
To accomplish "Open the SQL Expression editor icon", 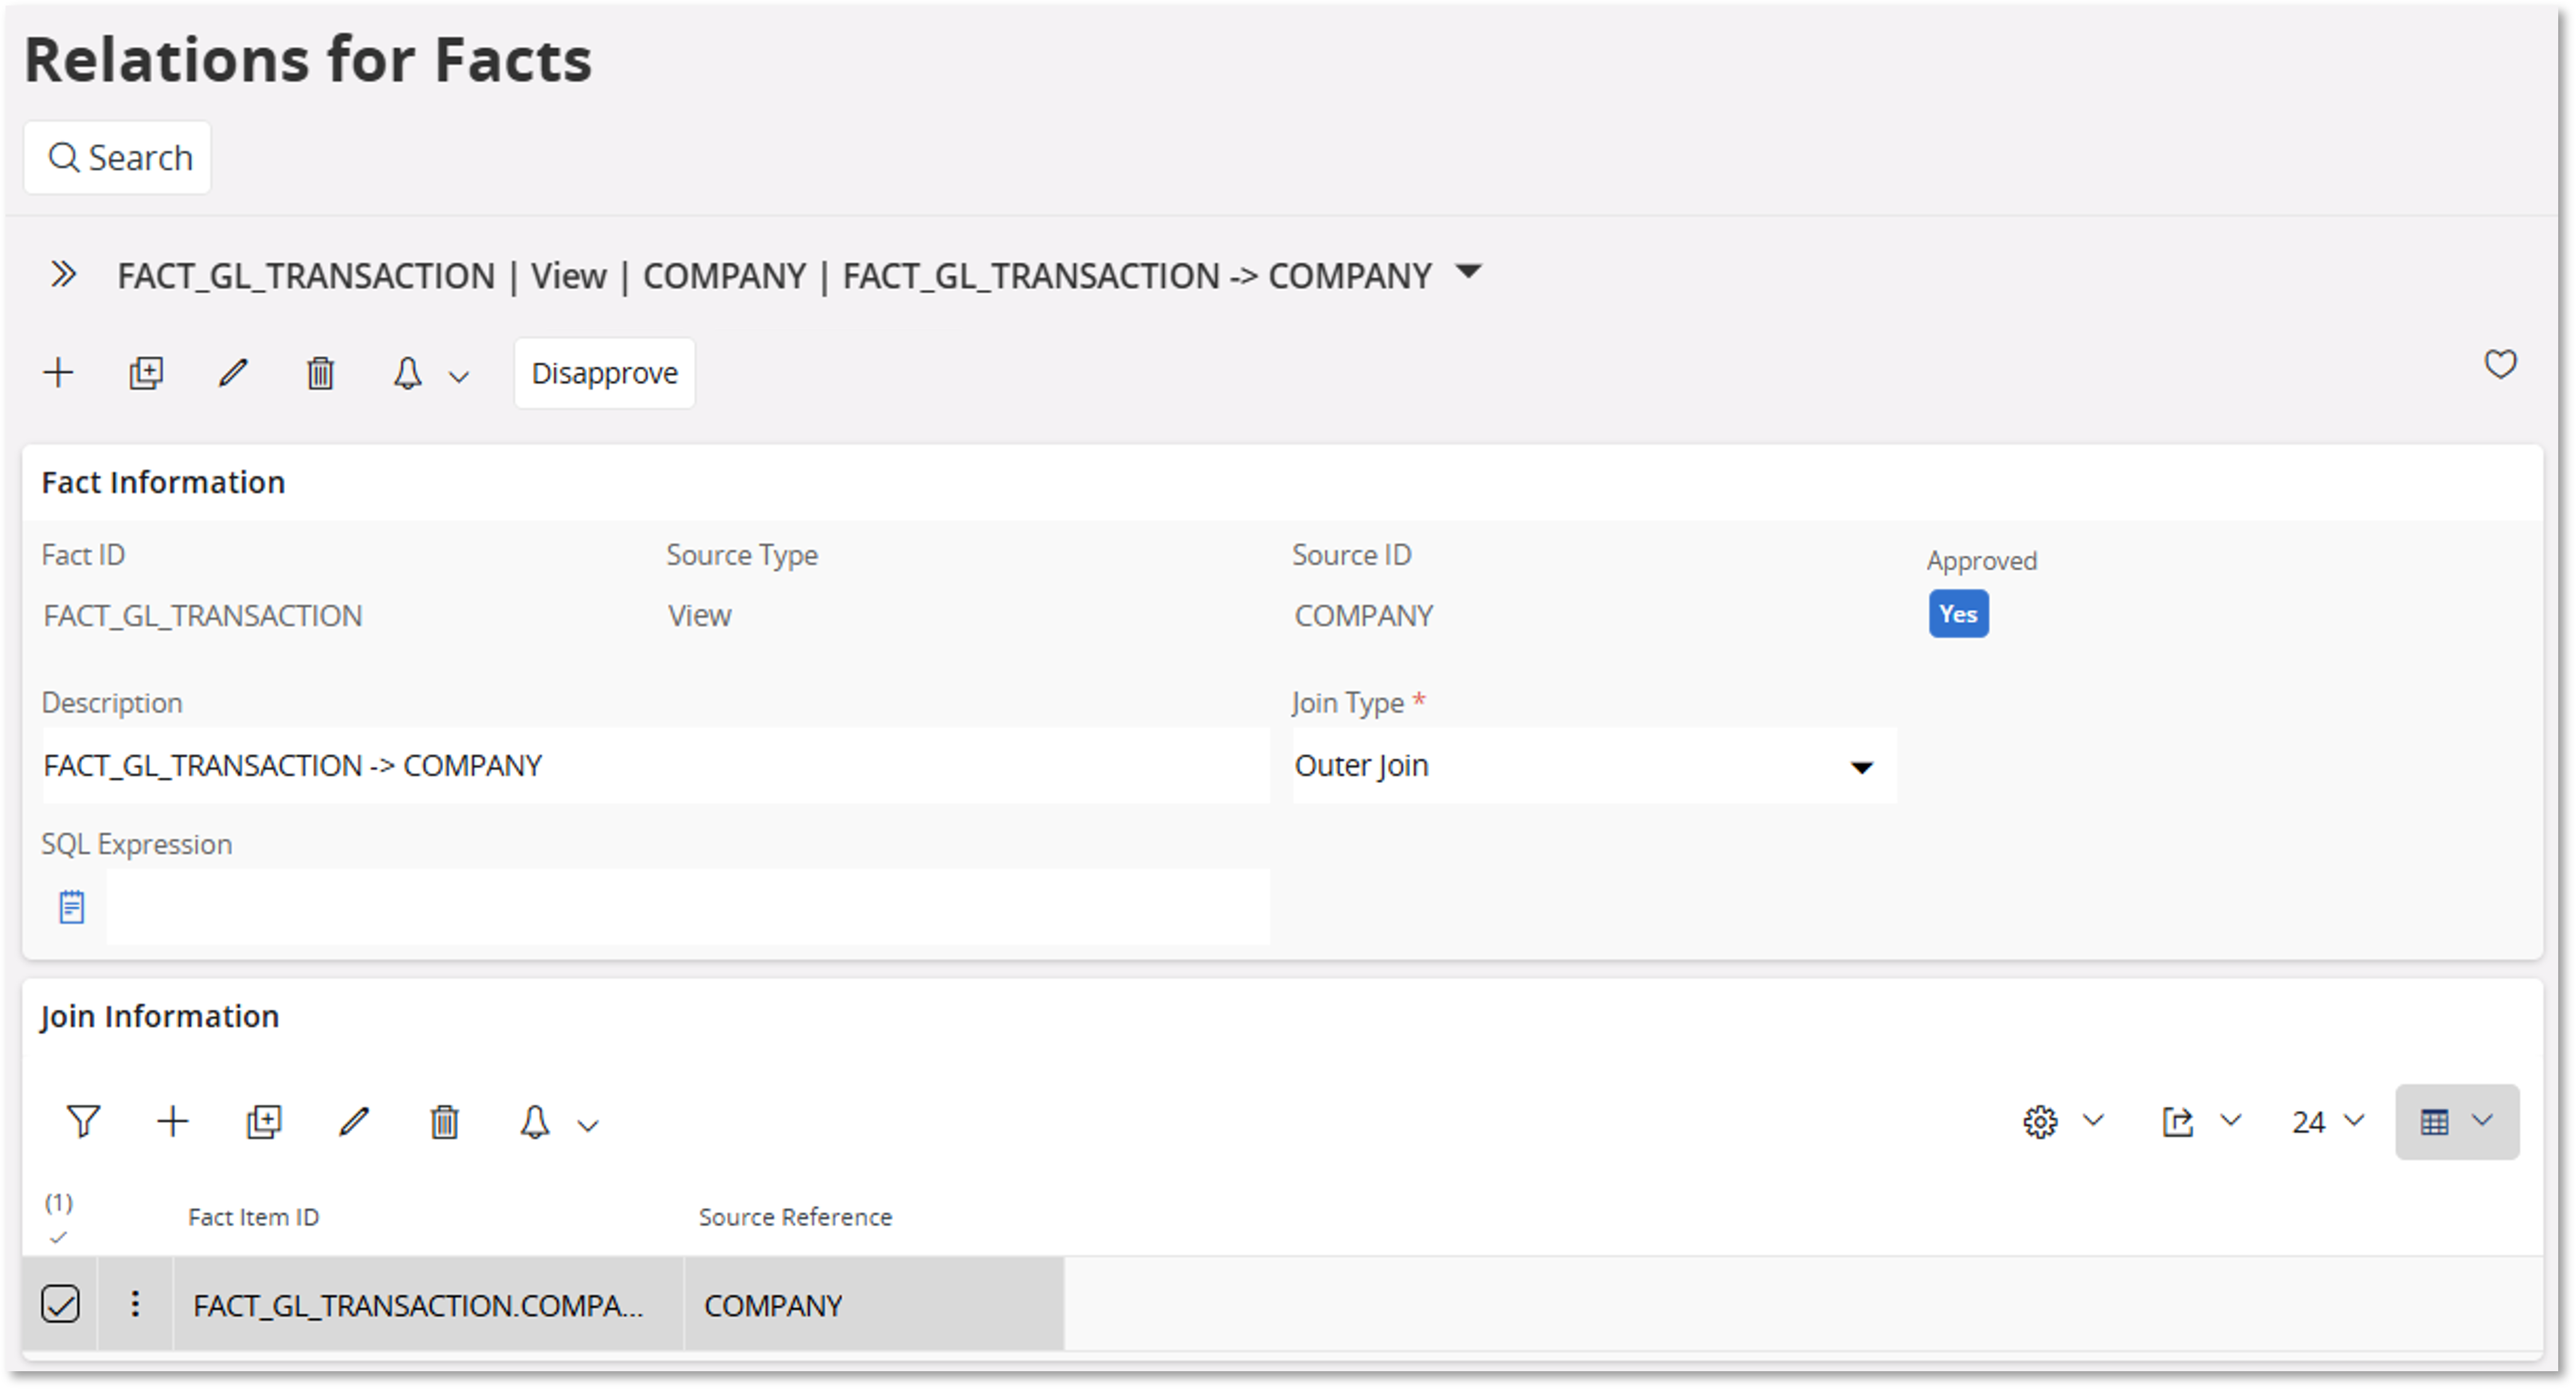I will [72, 908].
